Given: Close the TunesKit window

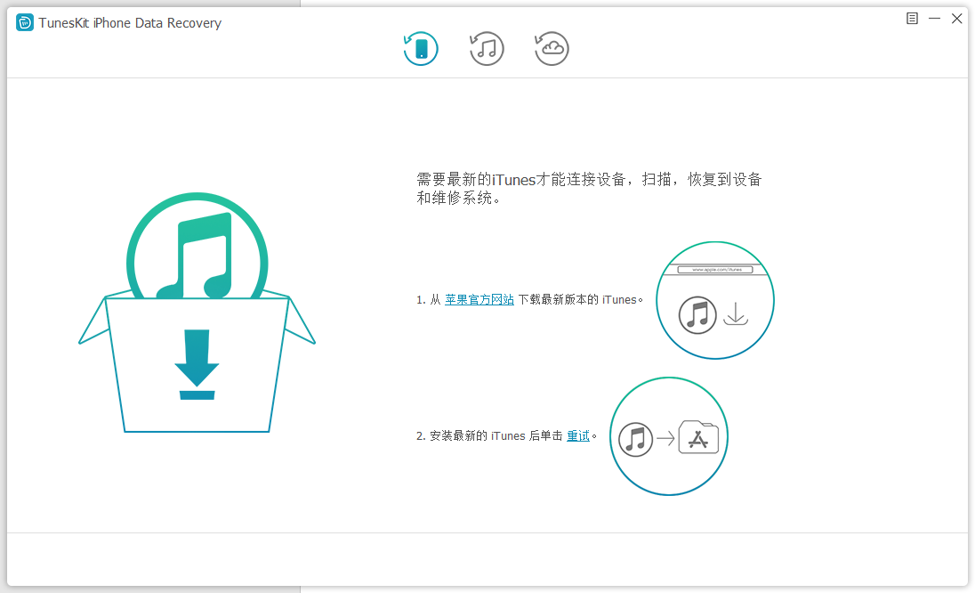Looking at the screenshot, I should pyautogui.click(x=957, y=19).
